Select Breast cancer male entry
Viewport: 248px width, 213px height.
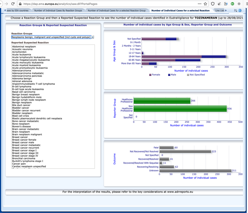23,142
